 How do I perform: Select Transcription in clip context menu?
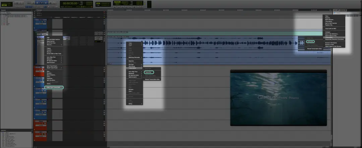click(134, 68)
